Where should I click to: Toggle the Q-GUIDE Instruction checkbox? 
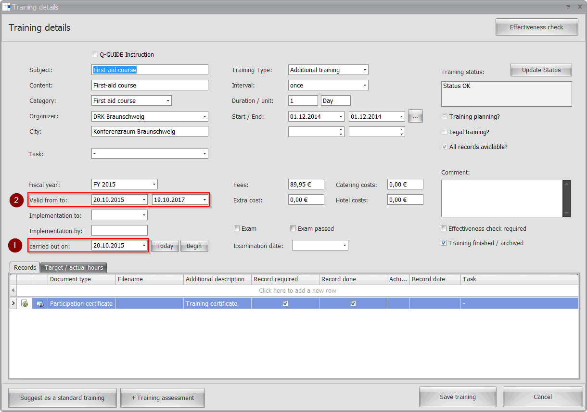coord(94,55)
